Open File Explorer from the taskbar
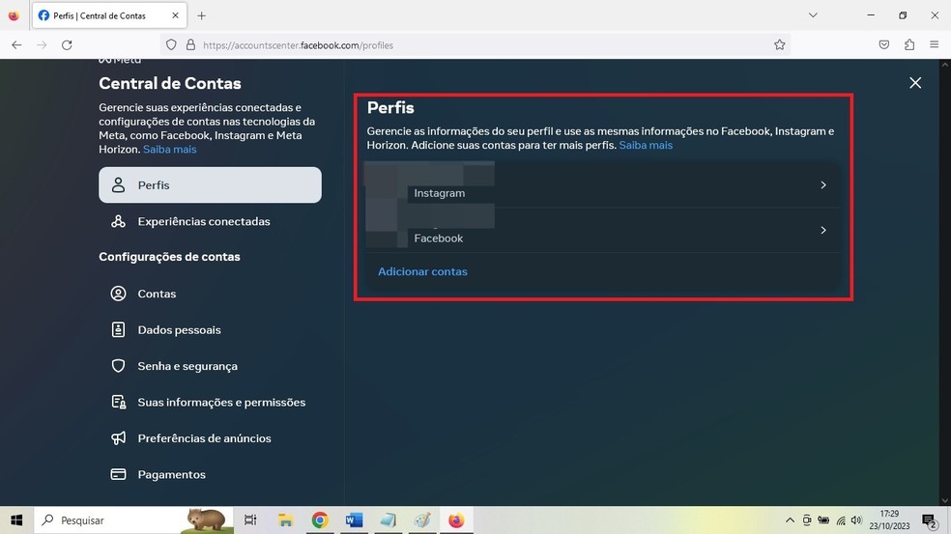951x534 pixels. 285,520
